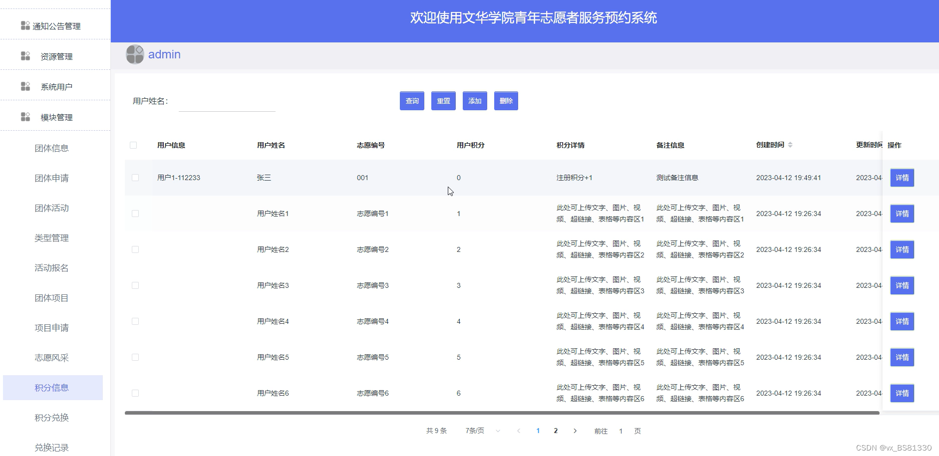
Task: Click 注册积分+1 cell
Action: pyautogui.click(x=575, y=178)
